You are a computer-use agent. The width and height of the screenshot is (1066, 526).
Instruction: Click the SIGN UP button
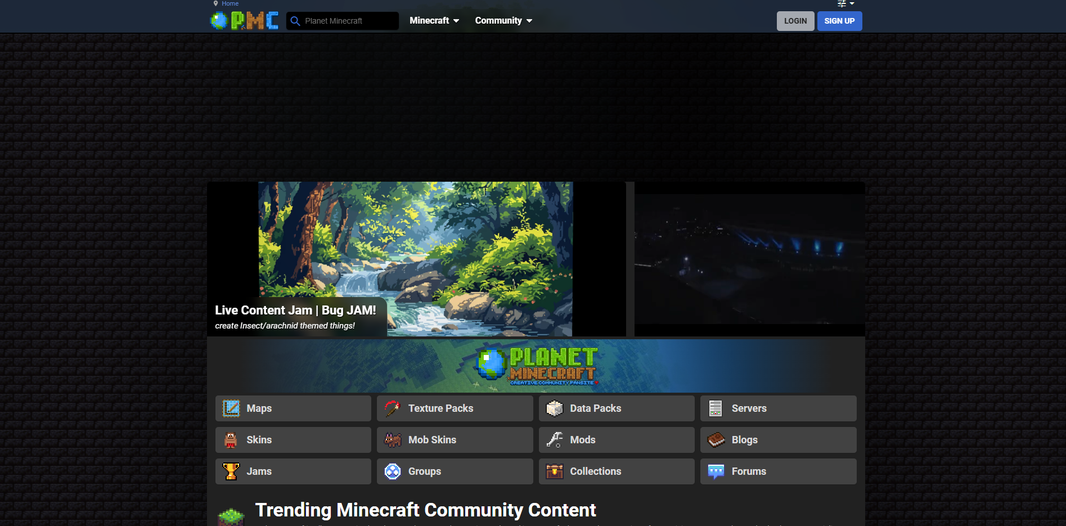(x=839, y=21)
